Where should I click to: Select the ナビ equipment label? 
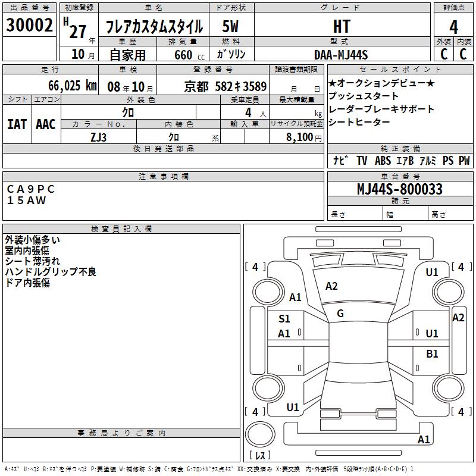340,160
